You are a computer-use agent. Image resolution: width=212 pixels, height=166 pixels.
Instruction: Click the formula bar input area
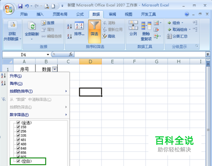click(140, 54)
